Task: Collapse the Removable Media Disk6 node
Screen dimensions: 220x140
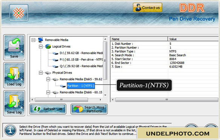Action: [x=48, y=92]
